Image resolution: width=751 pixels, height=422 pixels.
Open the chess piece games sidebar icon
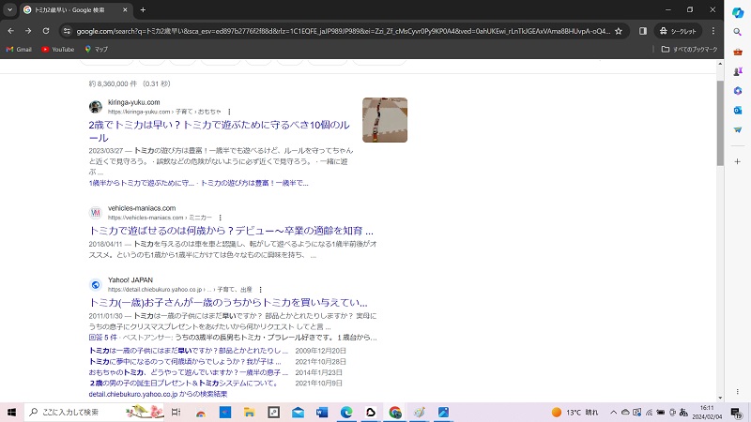(738, 71)
